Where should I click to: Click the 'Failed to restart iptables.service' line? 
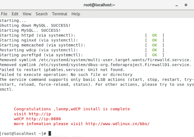[62, 70]
